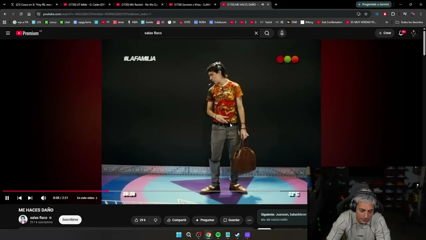
Task: Open more actions three-dot menu
Action: pos(249,220)
